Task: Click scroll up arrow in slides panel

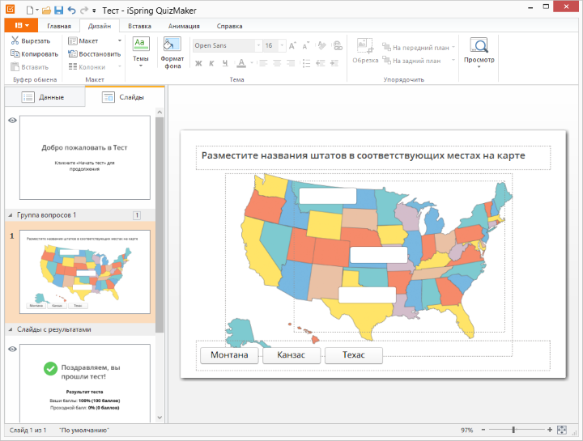Action: [160, 112]
